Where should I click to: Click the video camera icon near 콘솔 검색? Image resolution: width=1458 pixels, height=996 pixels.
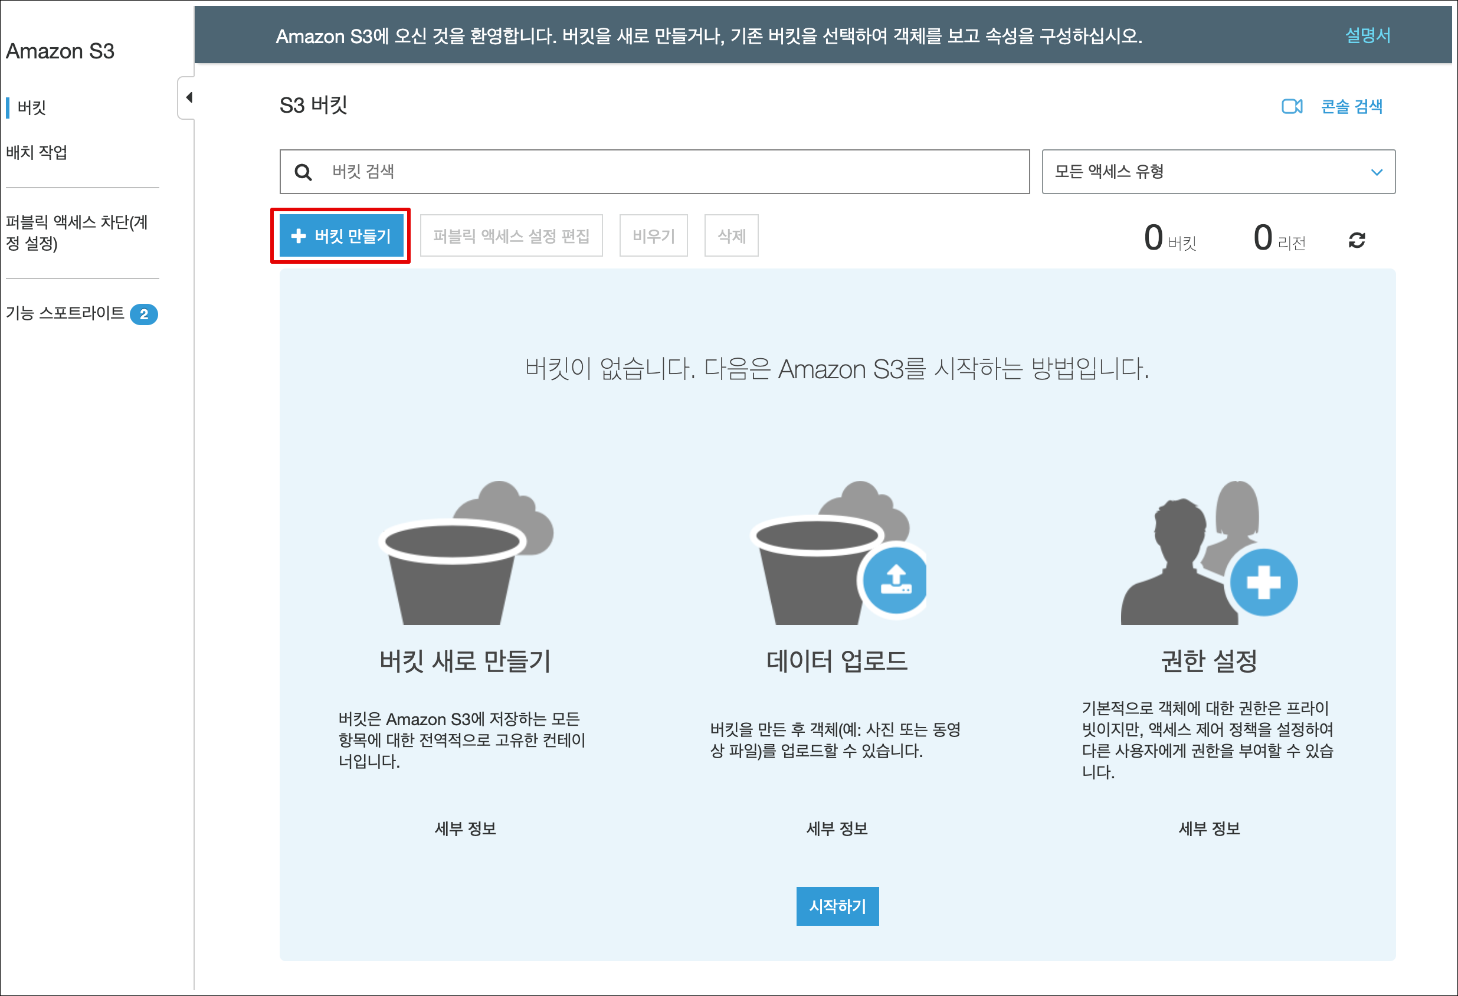(1292, 107)
